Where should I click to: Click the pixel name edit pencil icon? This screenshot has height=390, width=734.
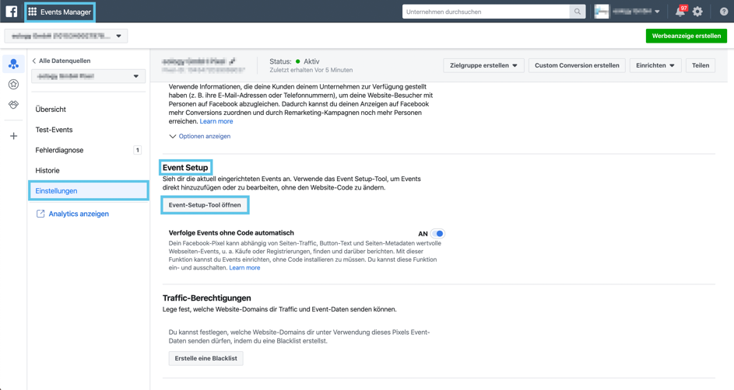(x=232, y=61)
